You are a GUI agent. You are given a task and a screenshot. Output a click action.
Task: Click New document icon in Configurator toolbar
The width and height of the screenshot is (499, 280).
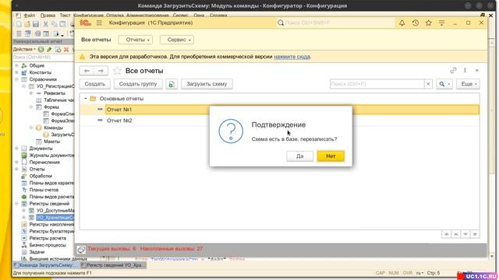click(19, 24)
